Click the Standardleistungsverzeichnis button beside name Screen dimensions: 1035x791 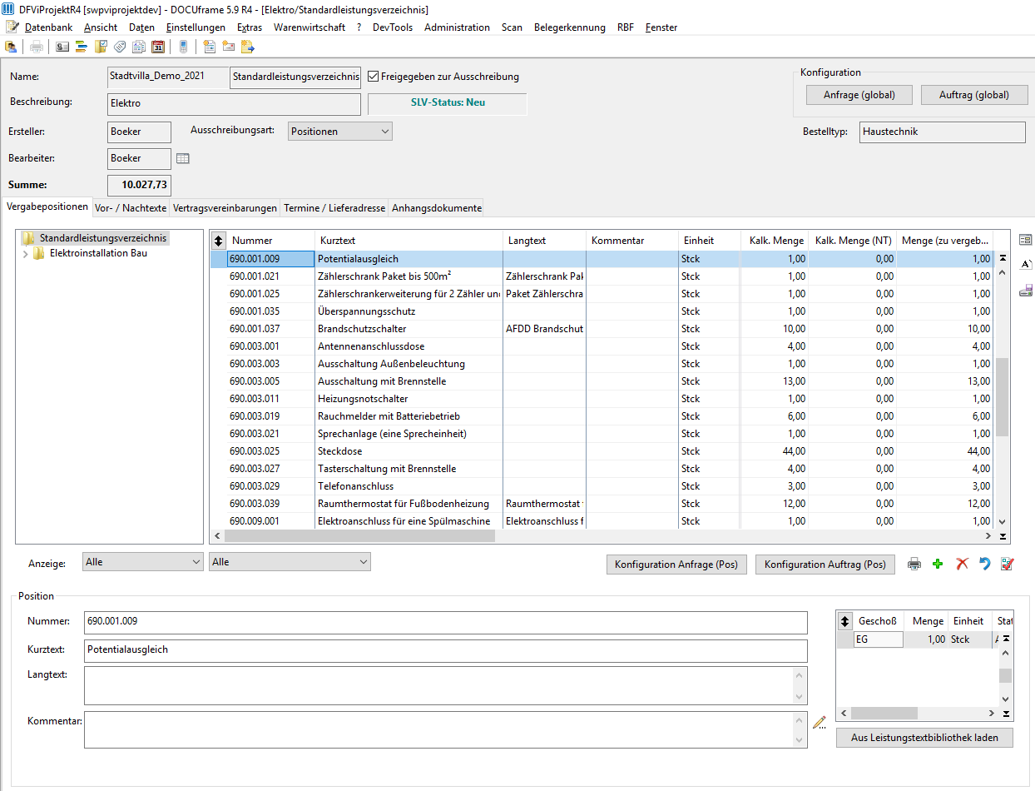tap(295, 77)
